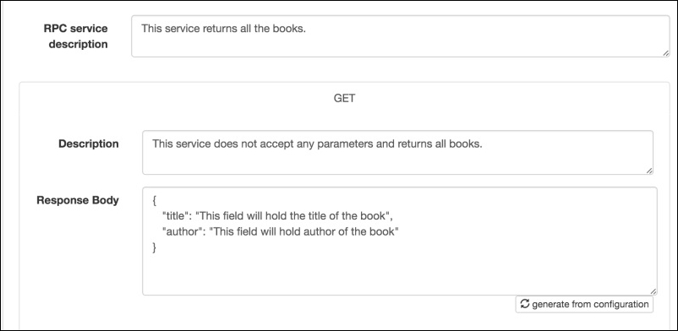The image size is (678, 331).
Task: Click the generate from configuration button
Action: (x=584, y=304)
